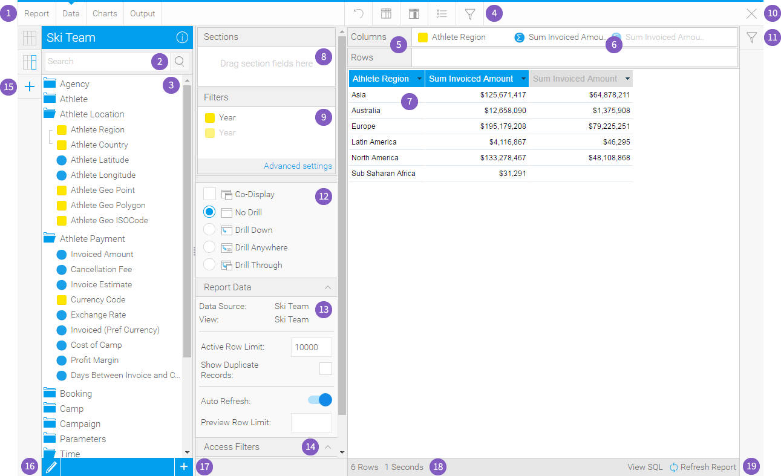The width and height of the screenshot is (781, 476).
Task: Open the Ski Team info icon
Action: 182,37
